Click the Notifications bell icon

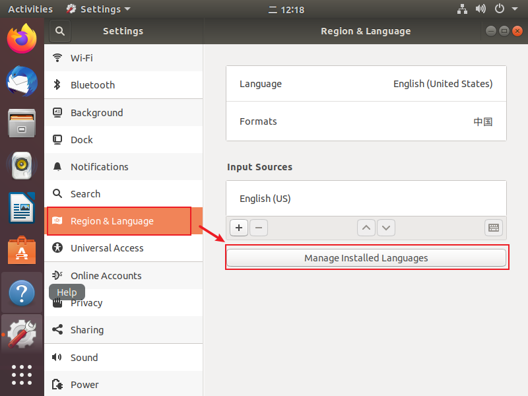tap(57, 167)
